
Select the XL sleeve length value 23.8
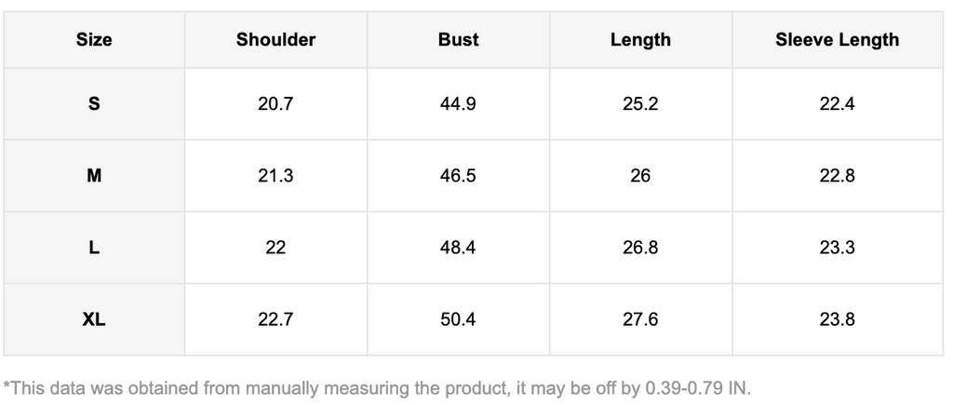click(x=837, y=319)
